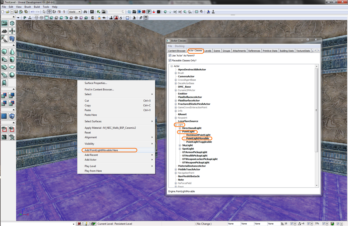348x226 pixels.
Task: Select UTHealthPickupLight in class tree
Action: pos(195,156)
